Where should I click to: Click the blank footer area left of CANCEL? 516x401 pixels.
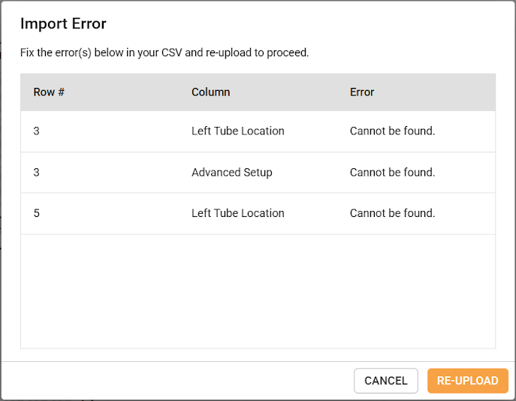(x=180, y=381)
